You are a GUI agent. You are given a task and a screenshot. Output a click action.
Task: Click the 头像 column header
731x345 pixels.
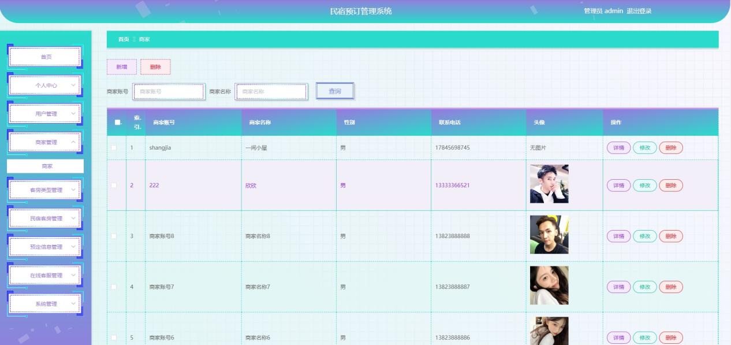click(539, 123)
